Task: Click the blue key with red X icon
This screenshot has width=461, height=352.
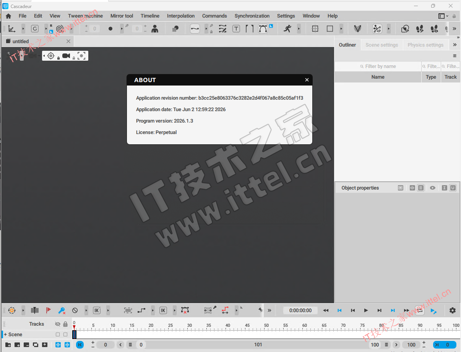Action: 62,310
